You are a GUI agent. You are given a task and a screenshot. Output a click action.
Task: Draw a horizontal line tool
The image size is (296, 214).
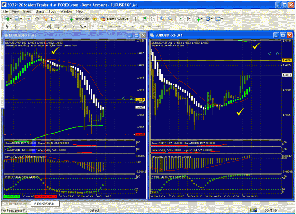click(x=33, y=27)
